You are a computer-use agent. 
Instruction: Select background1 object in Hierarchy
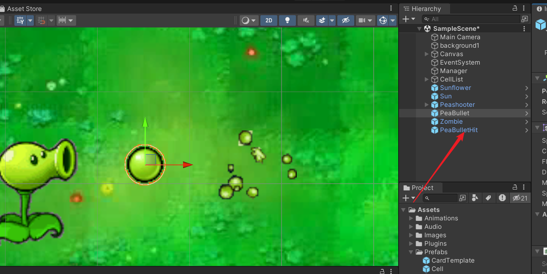(x=459, y=46)
